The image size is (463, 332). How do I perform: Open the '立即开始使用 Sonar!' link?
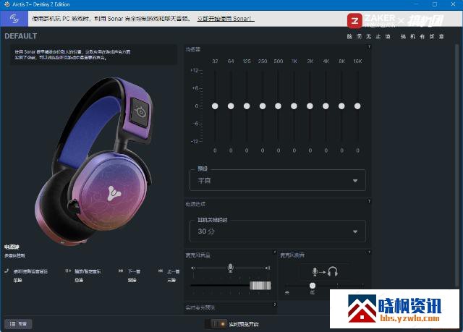pyautogui.click(x=226, y=19)
